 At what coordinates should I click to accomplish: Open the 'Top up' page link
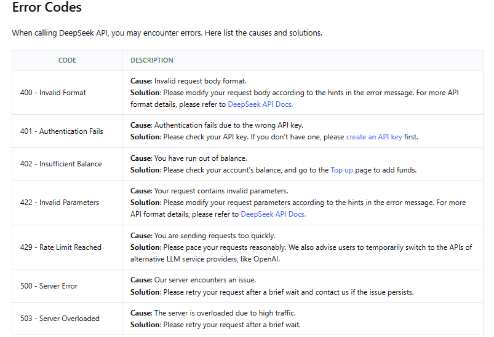click(342, 170)
